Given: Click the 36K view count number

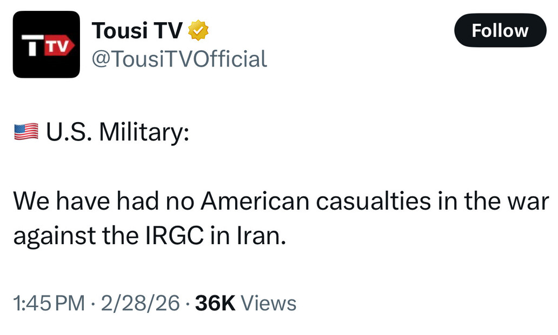Looking at the screenshot, I should 215,303.
